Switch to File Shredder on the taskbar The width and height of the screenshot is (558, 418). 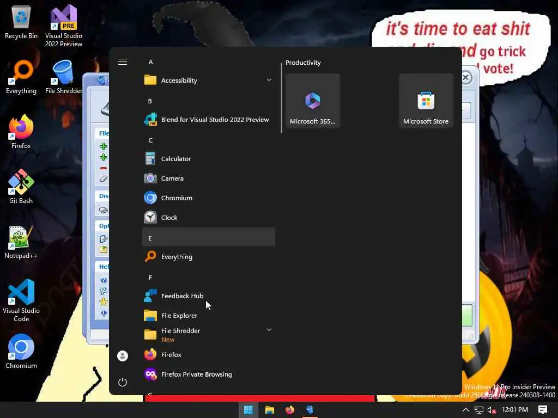(310, 410)
